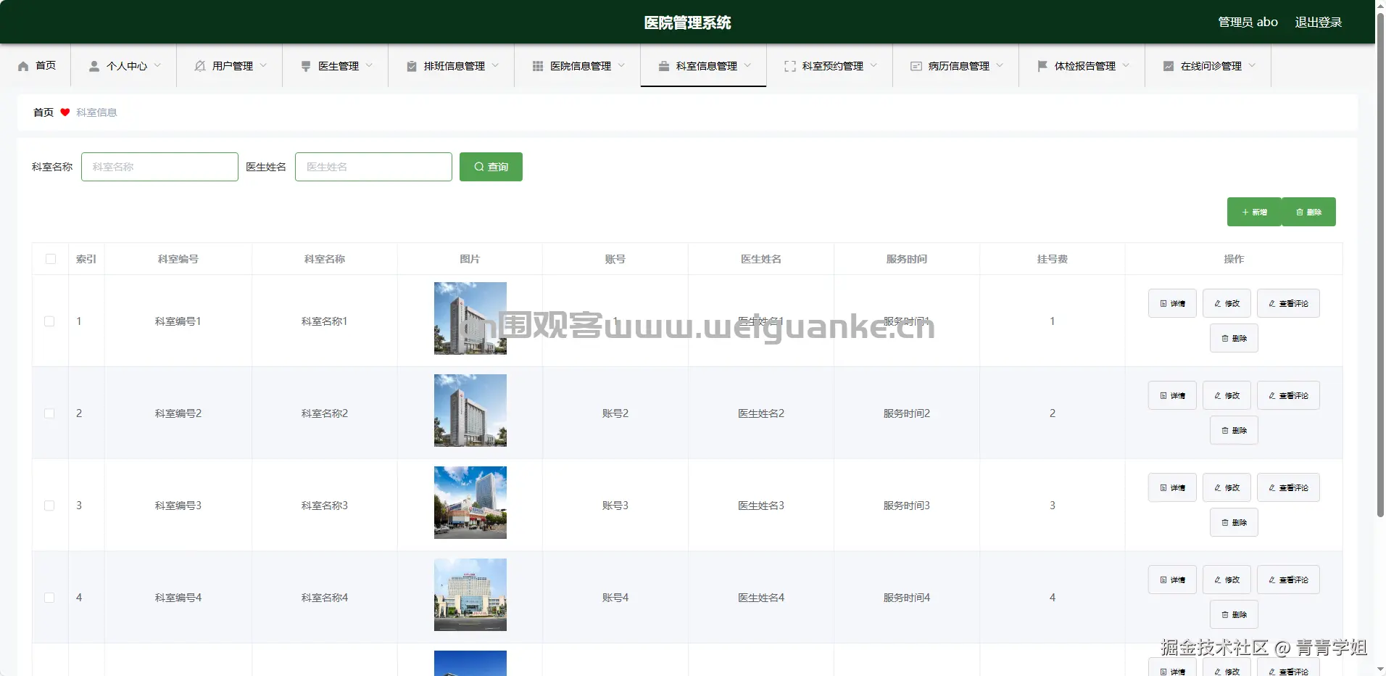The height and width of the screenshot is (676, 1386).
Task: Open the 排班信息管理 menu
Action: click(x=451, y=66)
